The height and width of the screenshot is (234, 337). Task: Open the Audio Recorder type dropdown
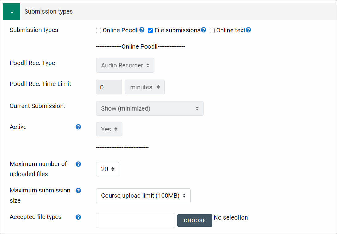[x=125, y=65]
